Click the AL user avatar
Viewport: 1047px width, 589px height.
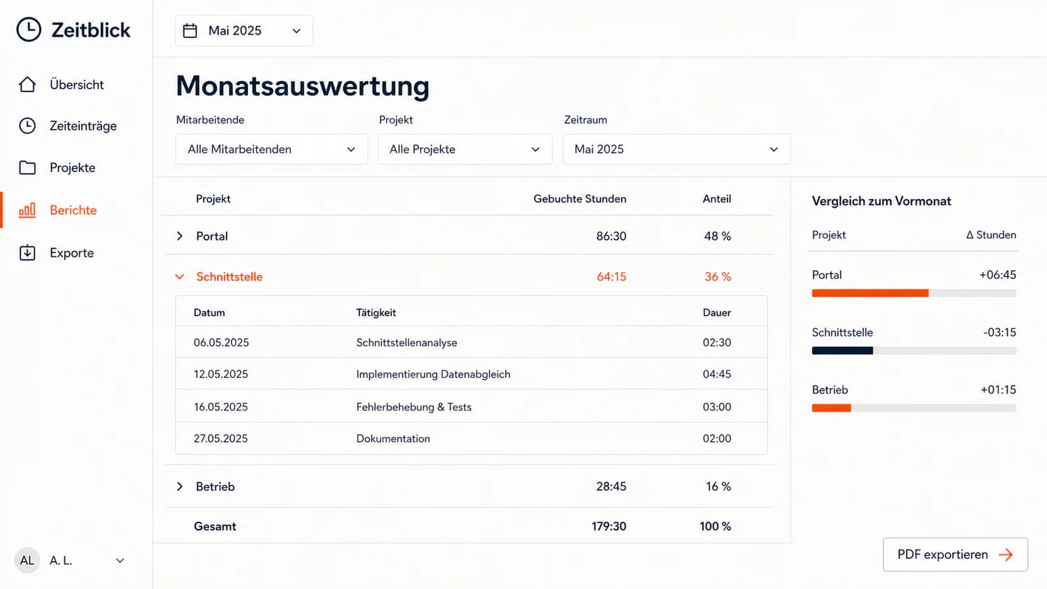pos(27,560)
